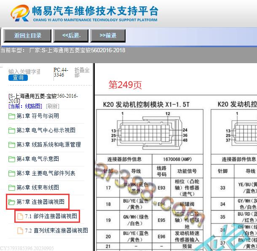This screenshot has width=257, height=251.
Task: Click the document icon for 7.2 直列线束连接器端视图
Action: point(20,231)
